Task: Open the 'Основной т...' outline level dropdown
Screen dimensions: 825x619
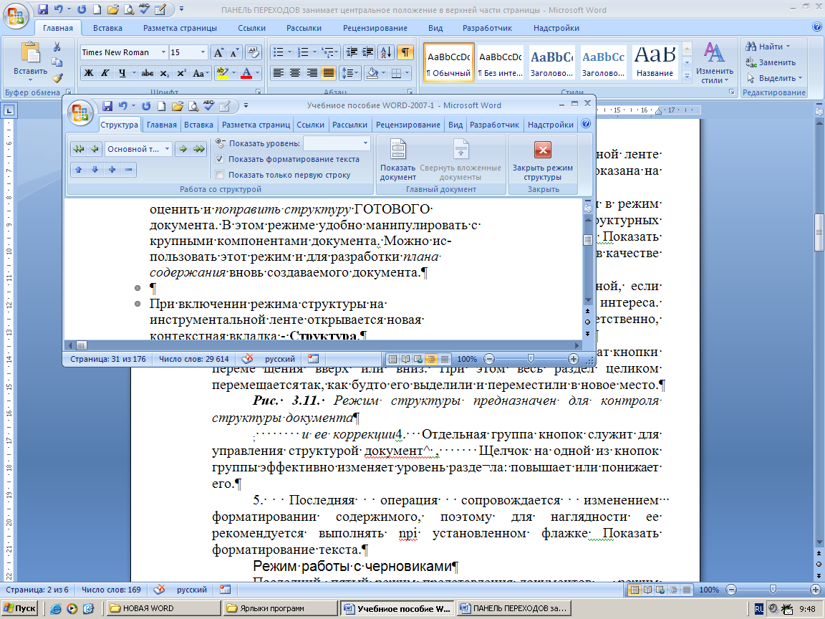Action: pos(167,149)
